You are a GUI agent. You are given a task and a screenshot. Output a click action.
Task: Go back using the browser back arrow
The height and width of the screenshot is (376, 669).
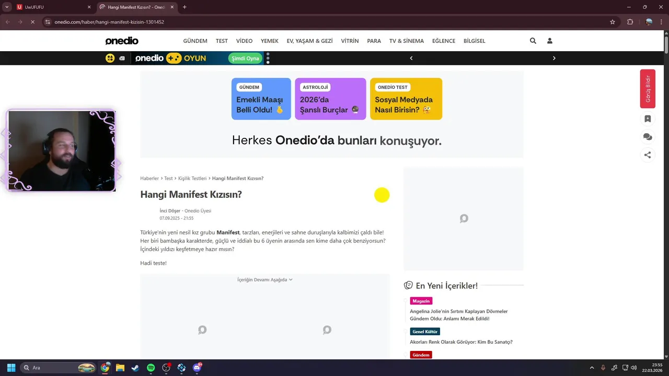click(7, 22)
